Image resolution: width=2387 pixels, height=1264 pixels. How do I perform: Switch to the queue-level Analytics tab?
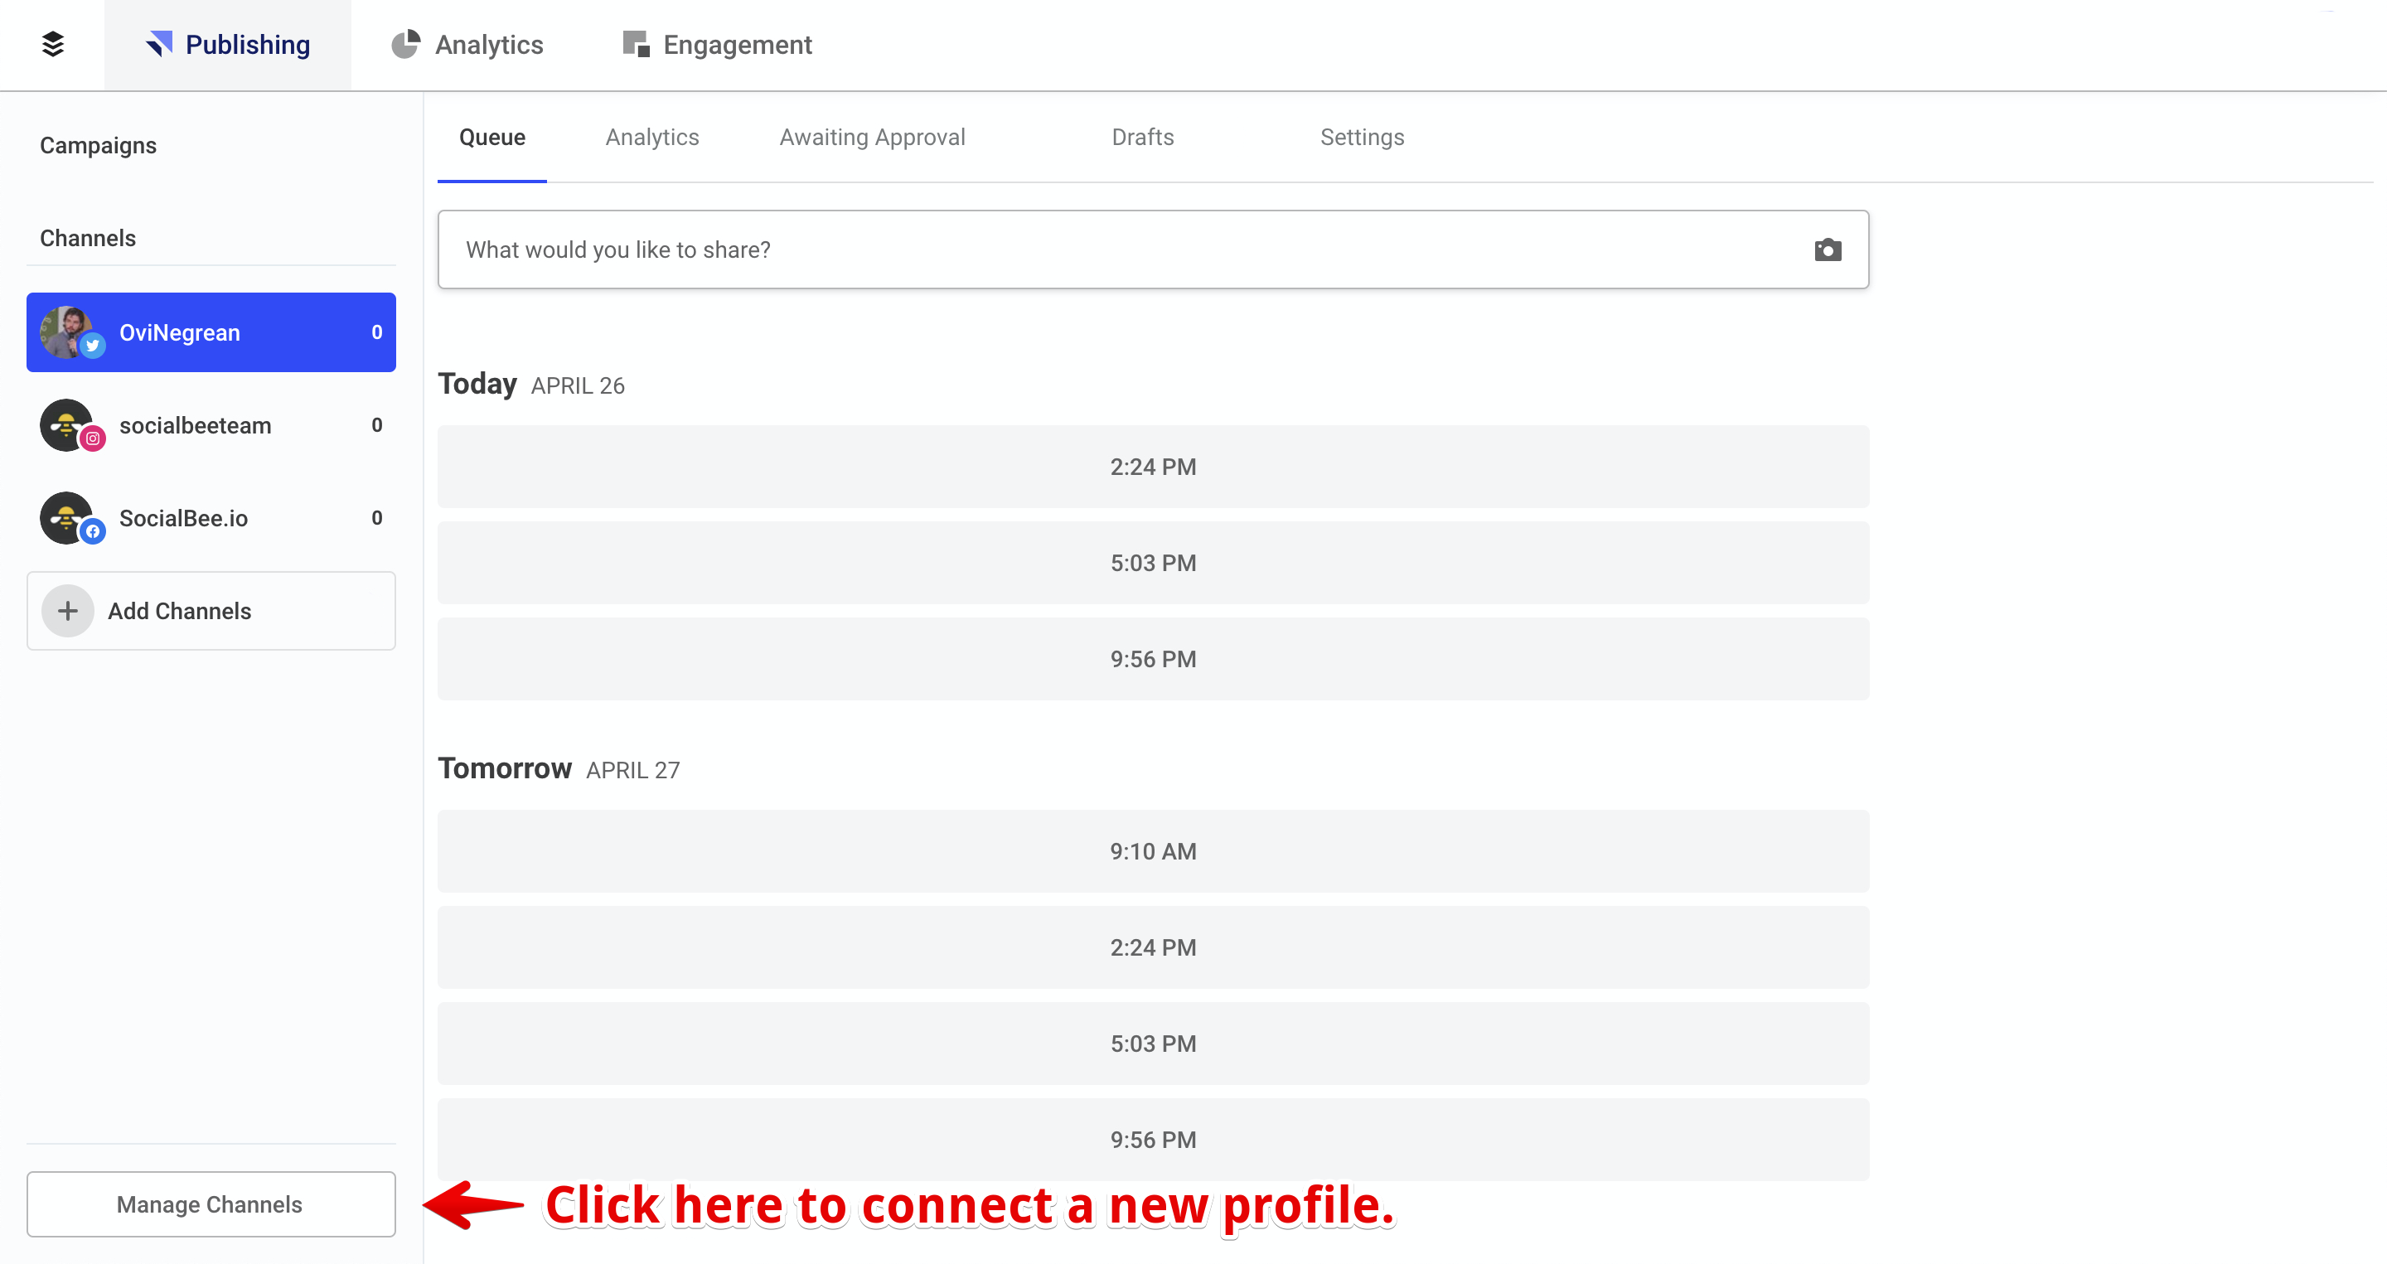click(652, 137)
